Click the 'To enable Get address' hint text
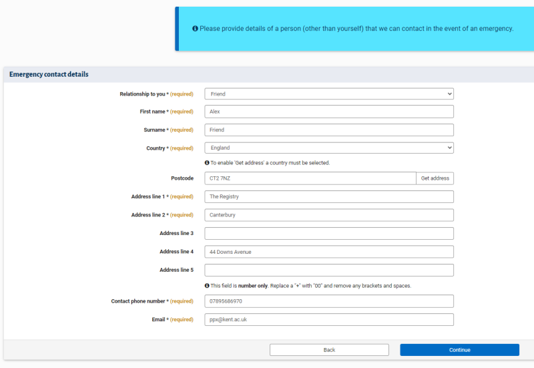The image size is (534, 368). 270,163
